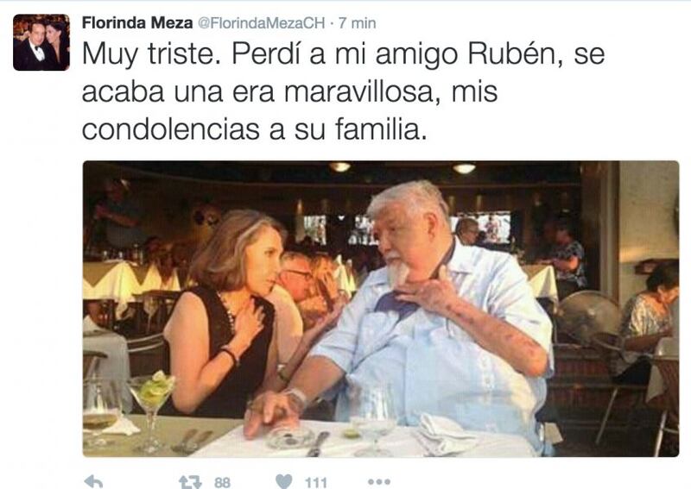Open the tweet via the 7 min timestamp
The image size is (691, 489).
(358, 23)
